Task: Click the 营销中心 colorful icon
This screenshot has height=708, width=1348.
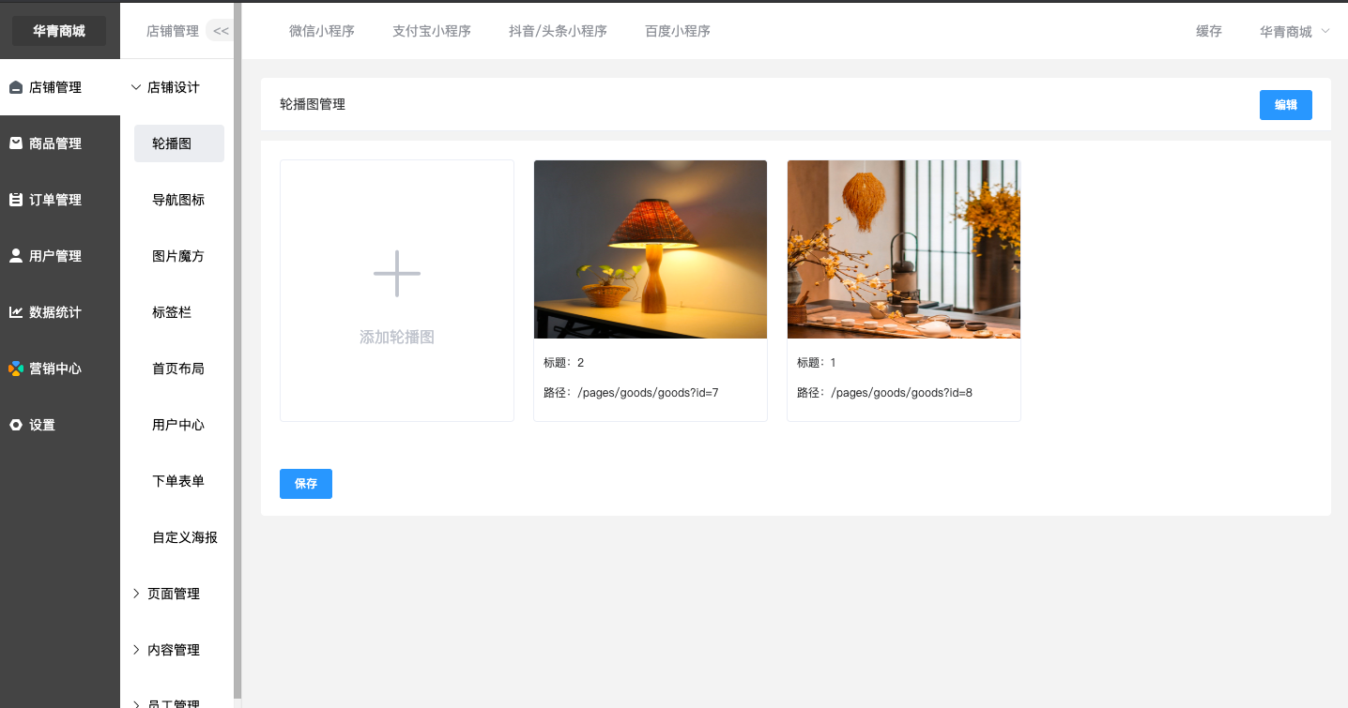Action: [x=16, y=369]
